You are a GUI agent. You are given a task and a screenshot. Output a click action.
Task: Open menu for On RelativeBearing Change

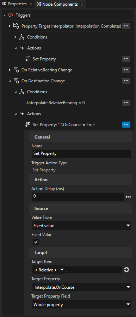pyautogui.click(x=126, y=70)
